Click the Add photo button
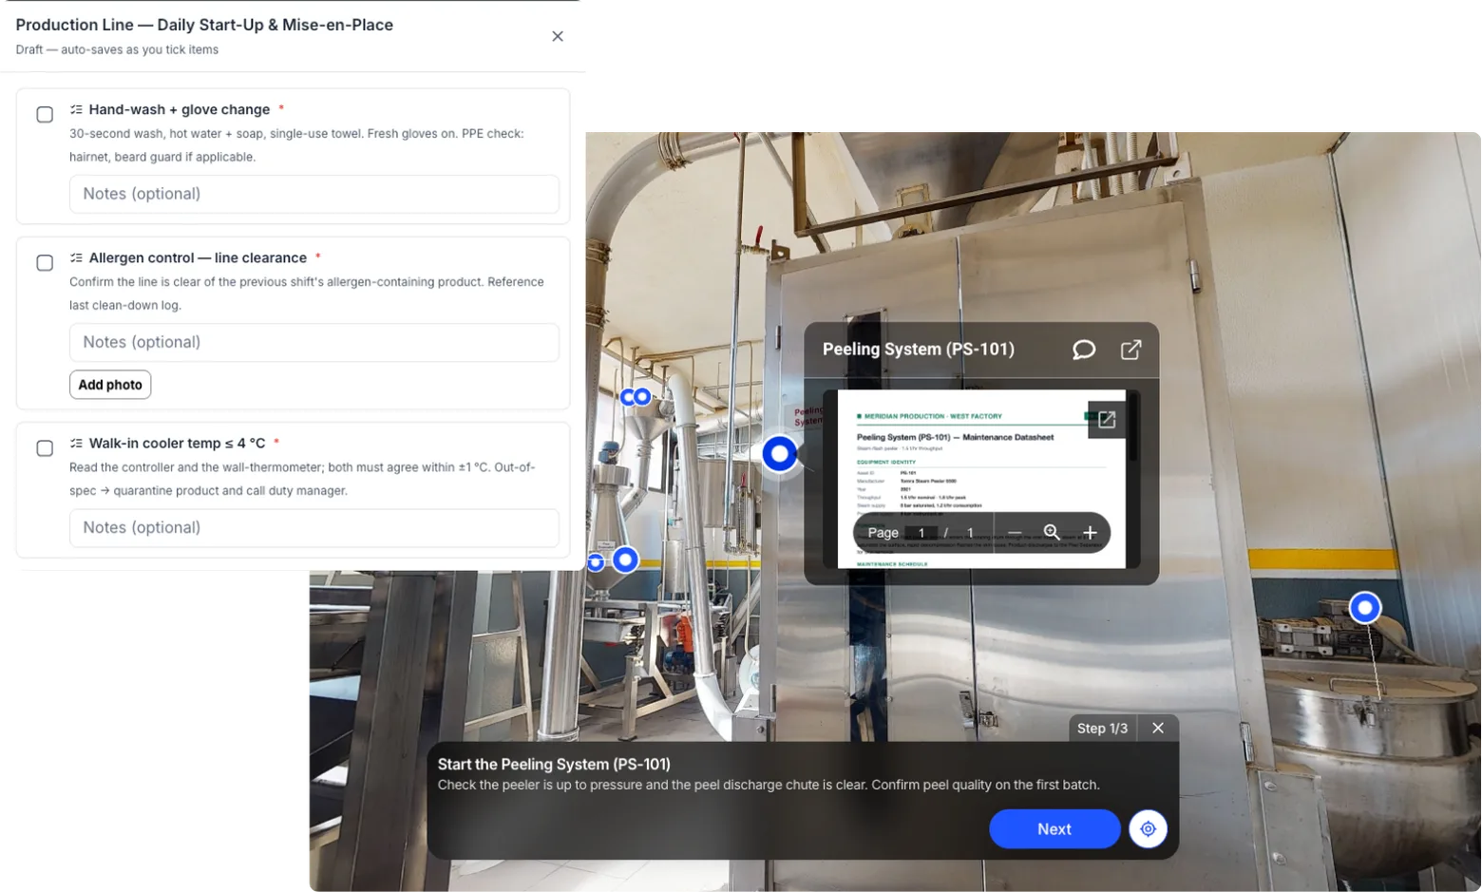Screen dimensions: 1482x892 (x=110, y=385)
